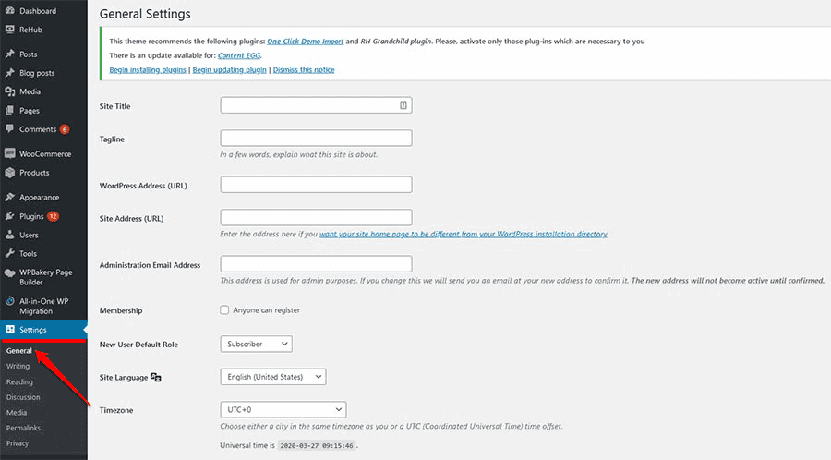Select Reading settings submenu

[x=19, y=381]
